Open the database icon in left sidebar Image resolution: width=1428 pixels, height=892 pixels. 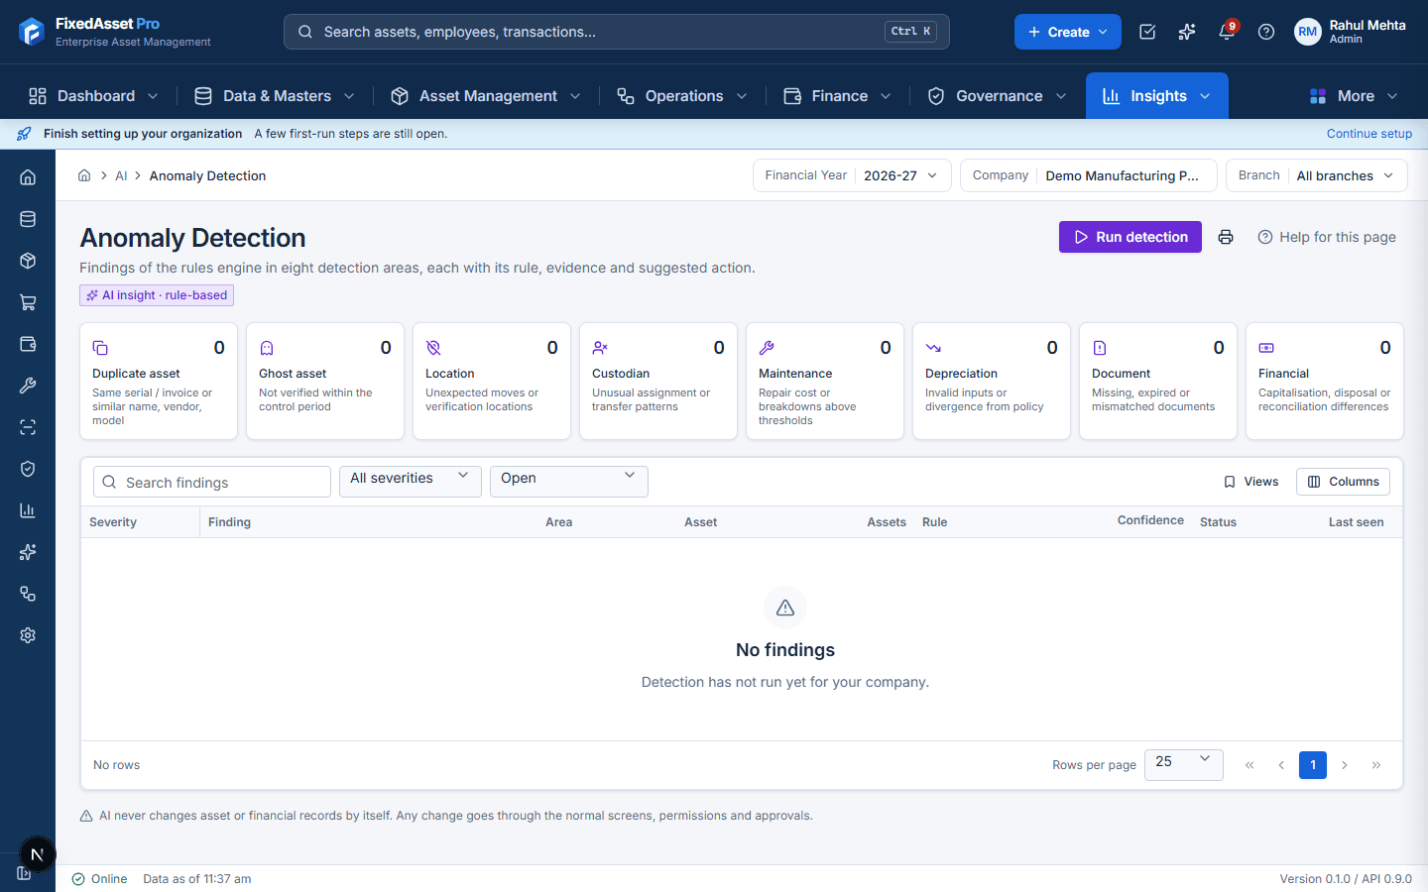[x=28, y=219]
